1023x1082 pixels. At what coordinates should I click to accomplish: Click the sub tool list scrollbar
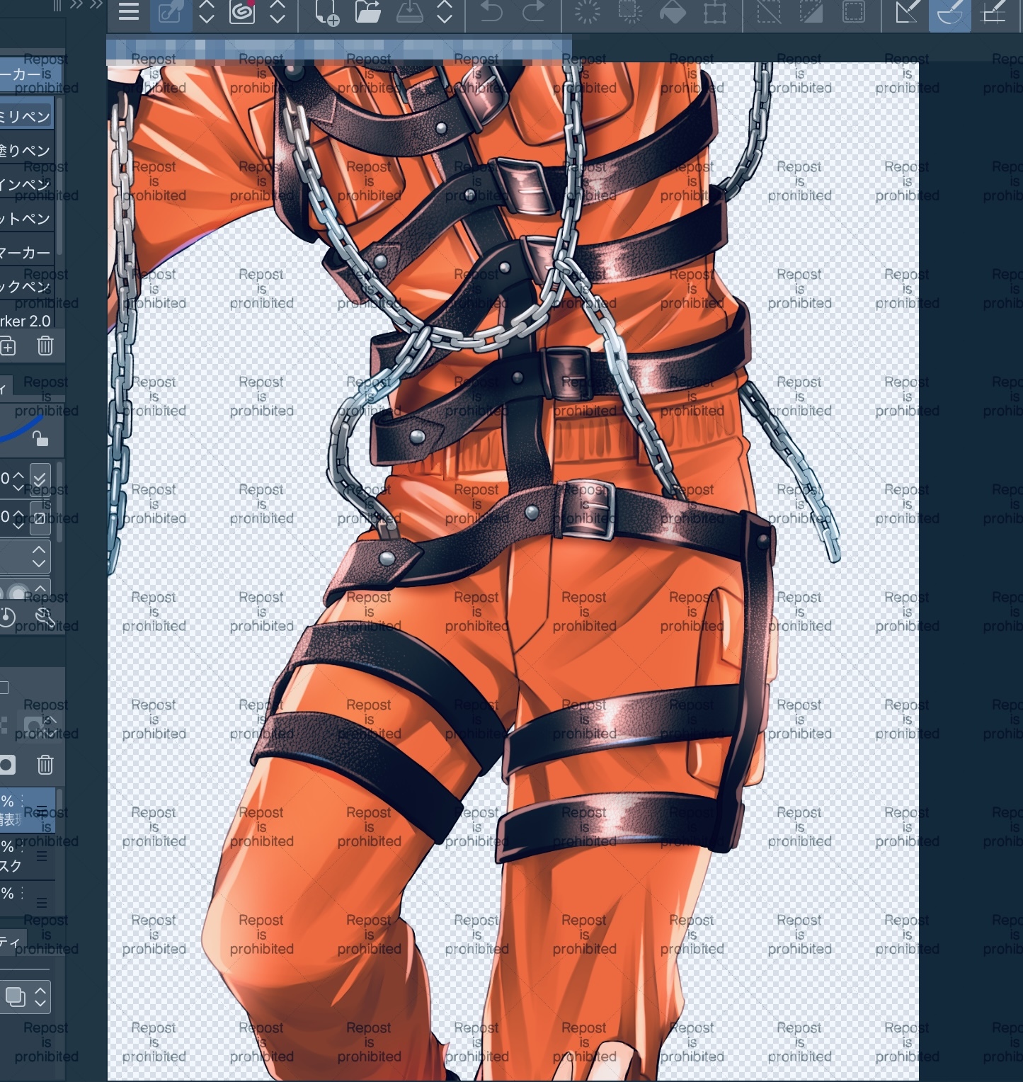[x=59, y=177]
